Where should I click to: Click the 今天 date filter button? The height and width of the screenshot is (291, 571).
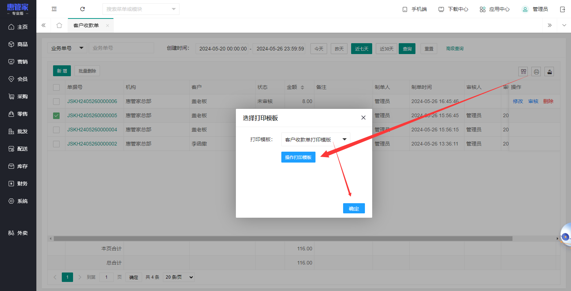click(319, 49)
